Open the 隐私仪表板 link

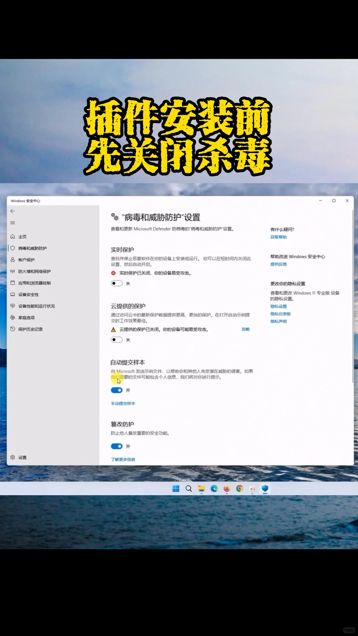280,314
